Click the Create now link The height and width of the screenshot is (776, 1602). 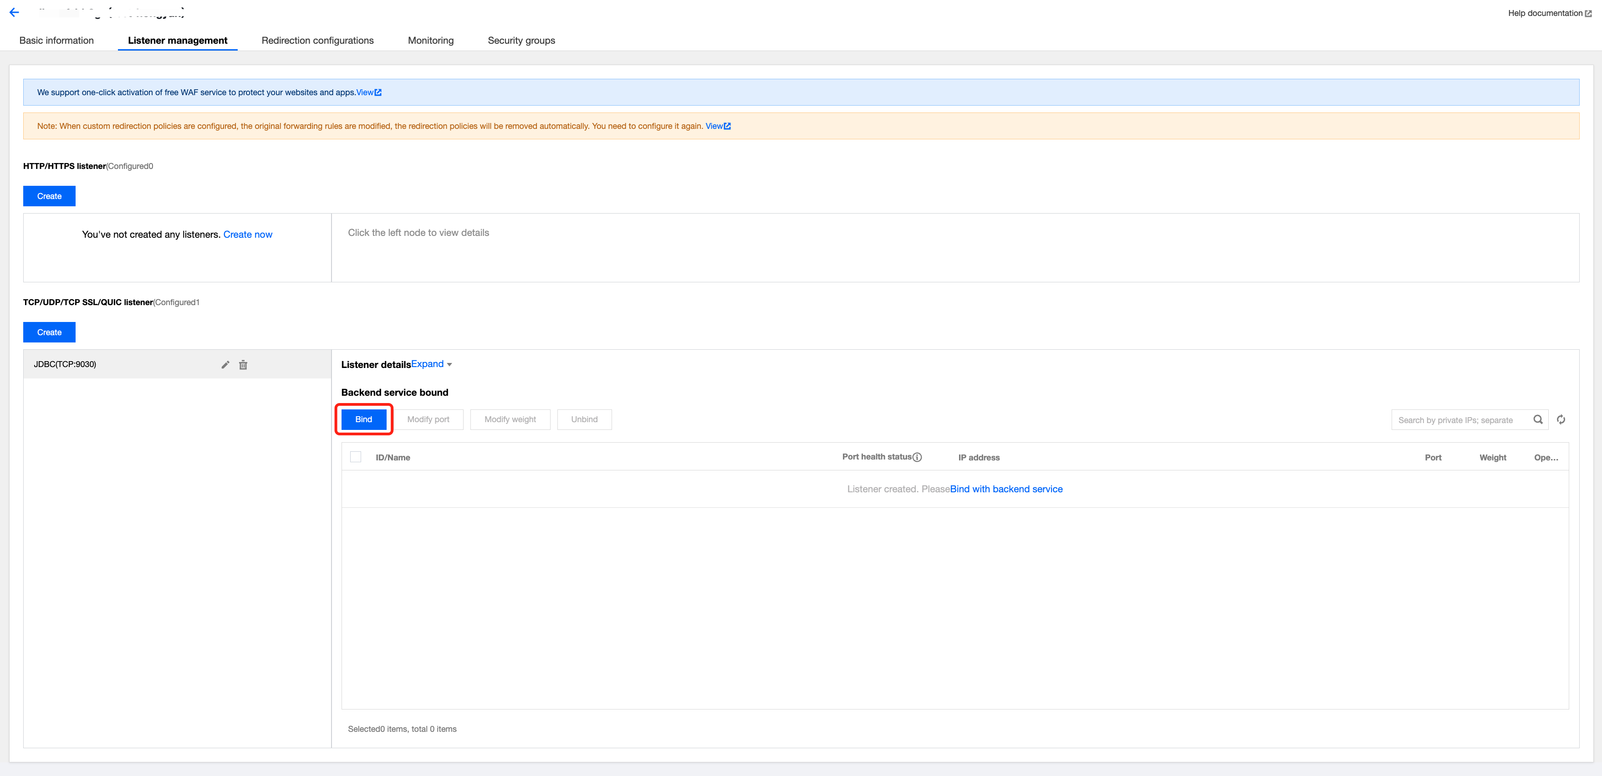pos(248,235)
